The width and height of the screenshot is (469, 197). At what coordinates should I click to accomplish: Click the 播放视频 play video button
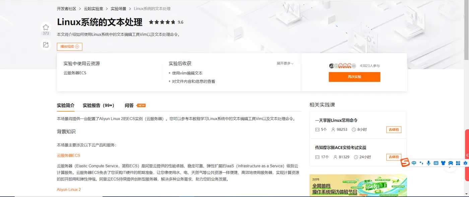(70, 47)
